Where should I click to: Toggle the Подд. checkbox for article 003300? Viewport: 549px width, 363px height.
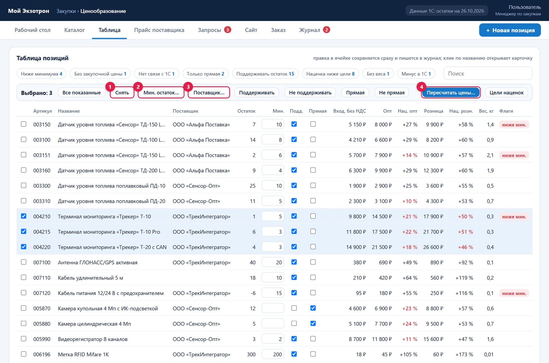(x=294, y=185)
